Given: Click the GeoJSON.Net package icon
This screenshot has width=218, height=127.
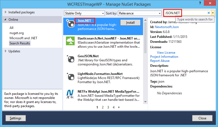Looking at the screenshot, I should click(71, 59).
